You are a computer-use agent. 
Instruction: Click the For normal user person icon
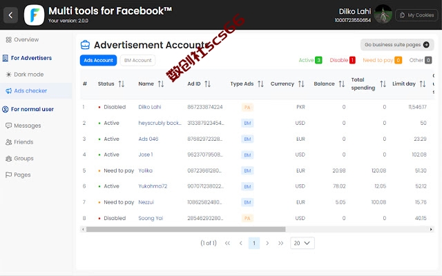click(6, 109)
